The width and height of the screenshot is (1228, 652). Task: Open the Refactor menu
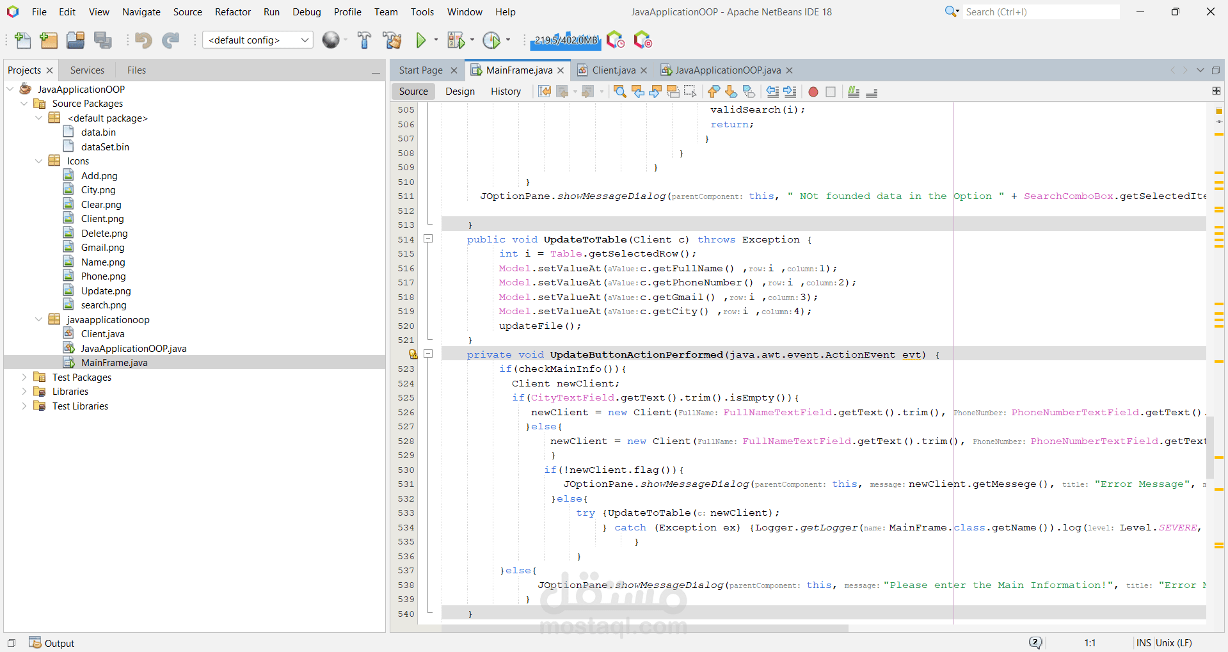[232, 12]
